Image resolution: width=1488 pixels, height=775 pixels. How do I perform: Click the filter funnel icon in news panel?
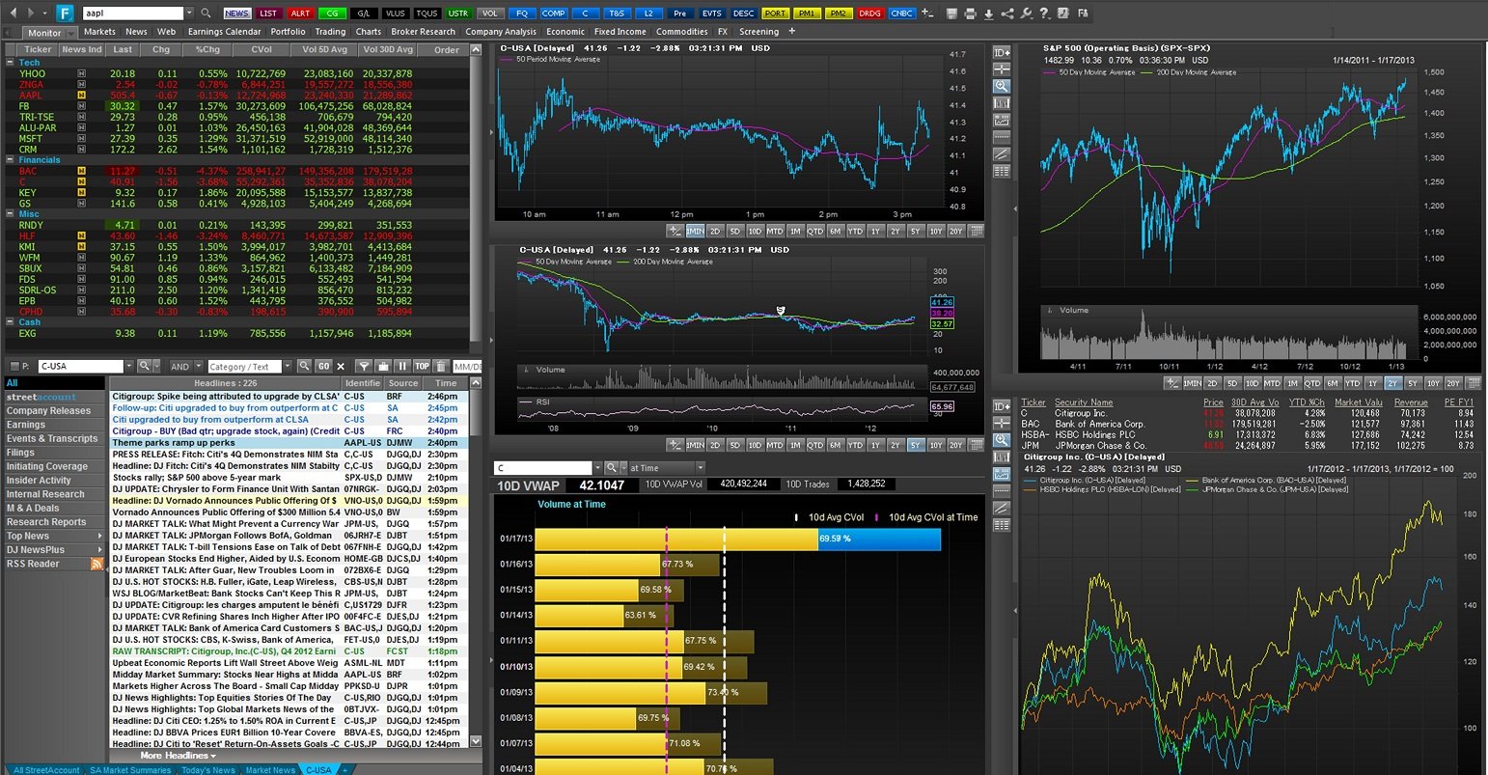(362, 366)
